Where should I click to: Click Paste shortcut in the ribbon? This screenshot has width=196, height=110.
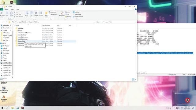(x=18, y=16)
